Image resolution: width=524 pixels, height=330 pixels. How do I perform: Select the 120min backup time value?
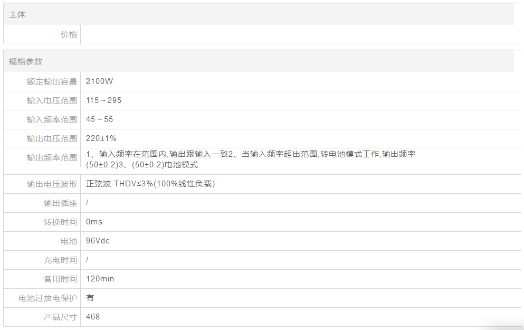pyautogui.click(x=100, y=279)
